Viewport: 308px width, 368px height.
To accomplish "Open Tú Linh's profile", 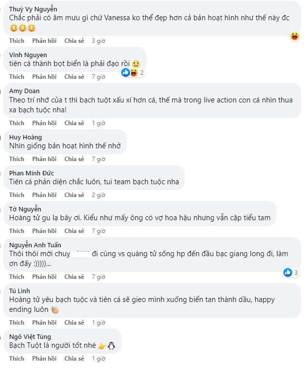I will [20, 291].
